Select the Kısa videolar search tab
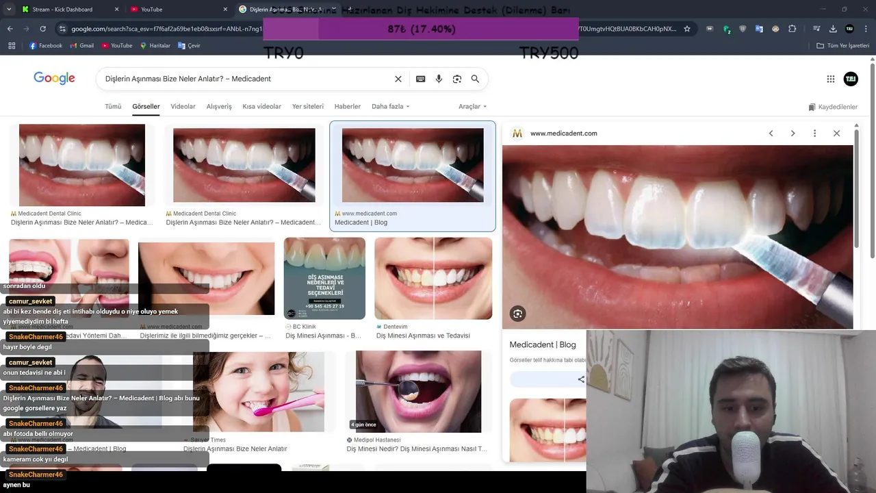The width and height of the screenshot is (876, 493). pos(262,107)
